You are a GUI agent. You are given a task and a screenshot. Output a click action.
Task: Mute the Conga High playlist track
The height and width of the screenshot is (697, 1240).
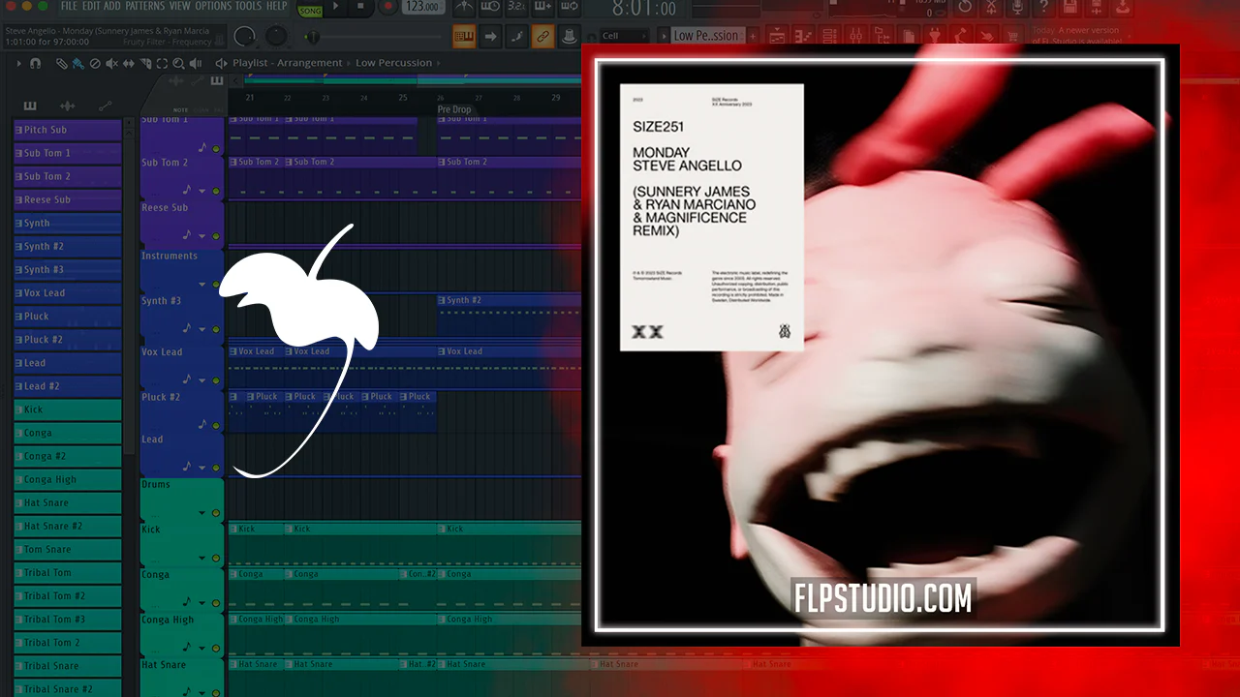(216, 649)
